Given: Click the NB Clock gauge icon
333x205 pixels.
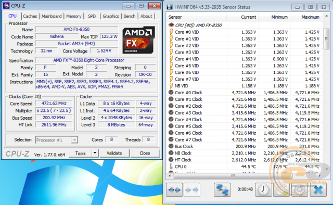Looking at the screenshot, I should point(171,153).
